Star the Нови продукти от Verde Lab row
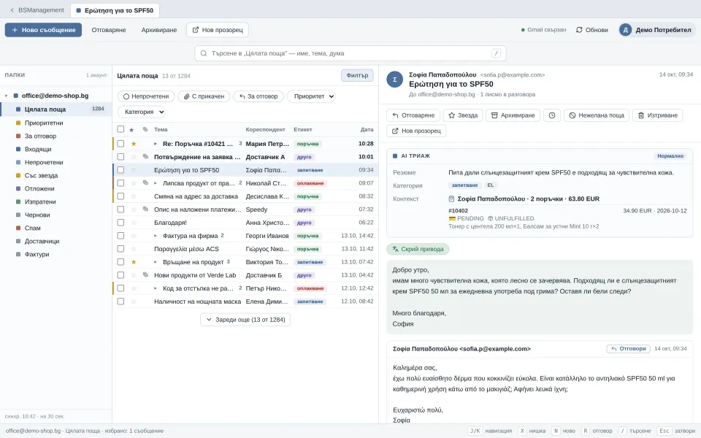701x438 pixels. pyautogui.click(x=134, y=275)
